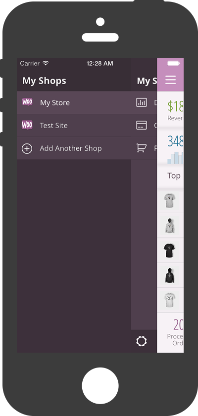
Task: Choose Add Another Shop
Action: pyautogui.click(x=87, y=148)
